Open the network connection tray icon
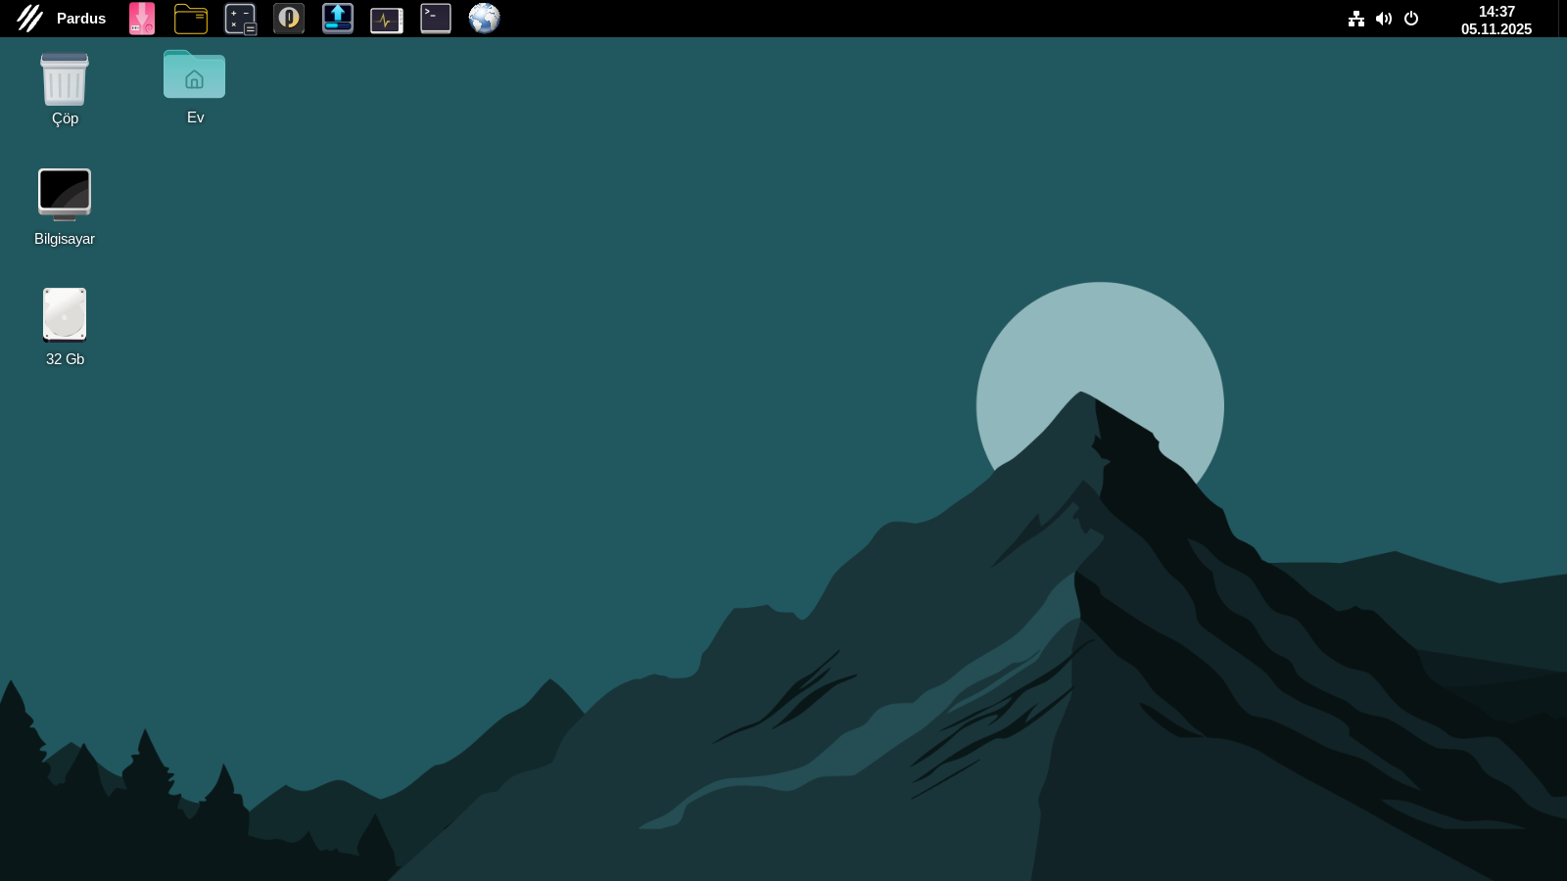Viewport: 1567px width, 881px height. click(x=1356, y=19)
